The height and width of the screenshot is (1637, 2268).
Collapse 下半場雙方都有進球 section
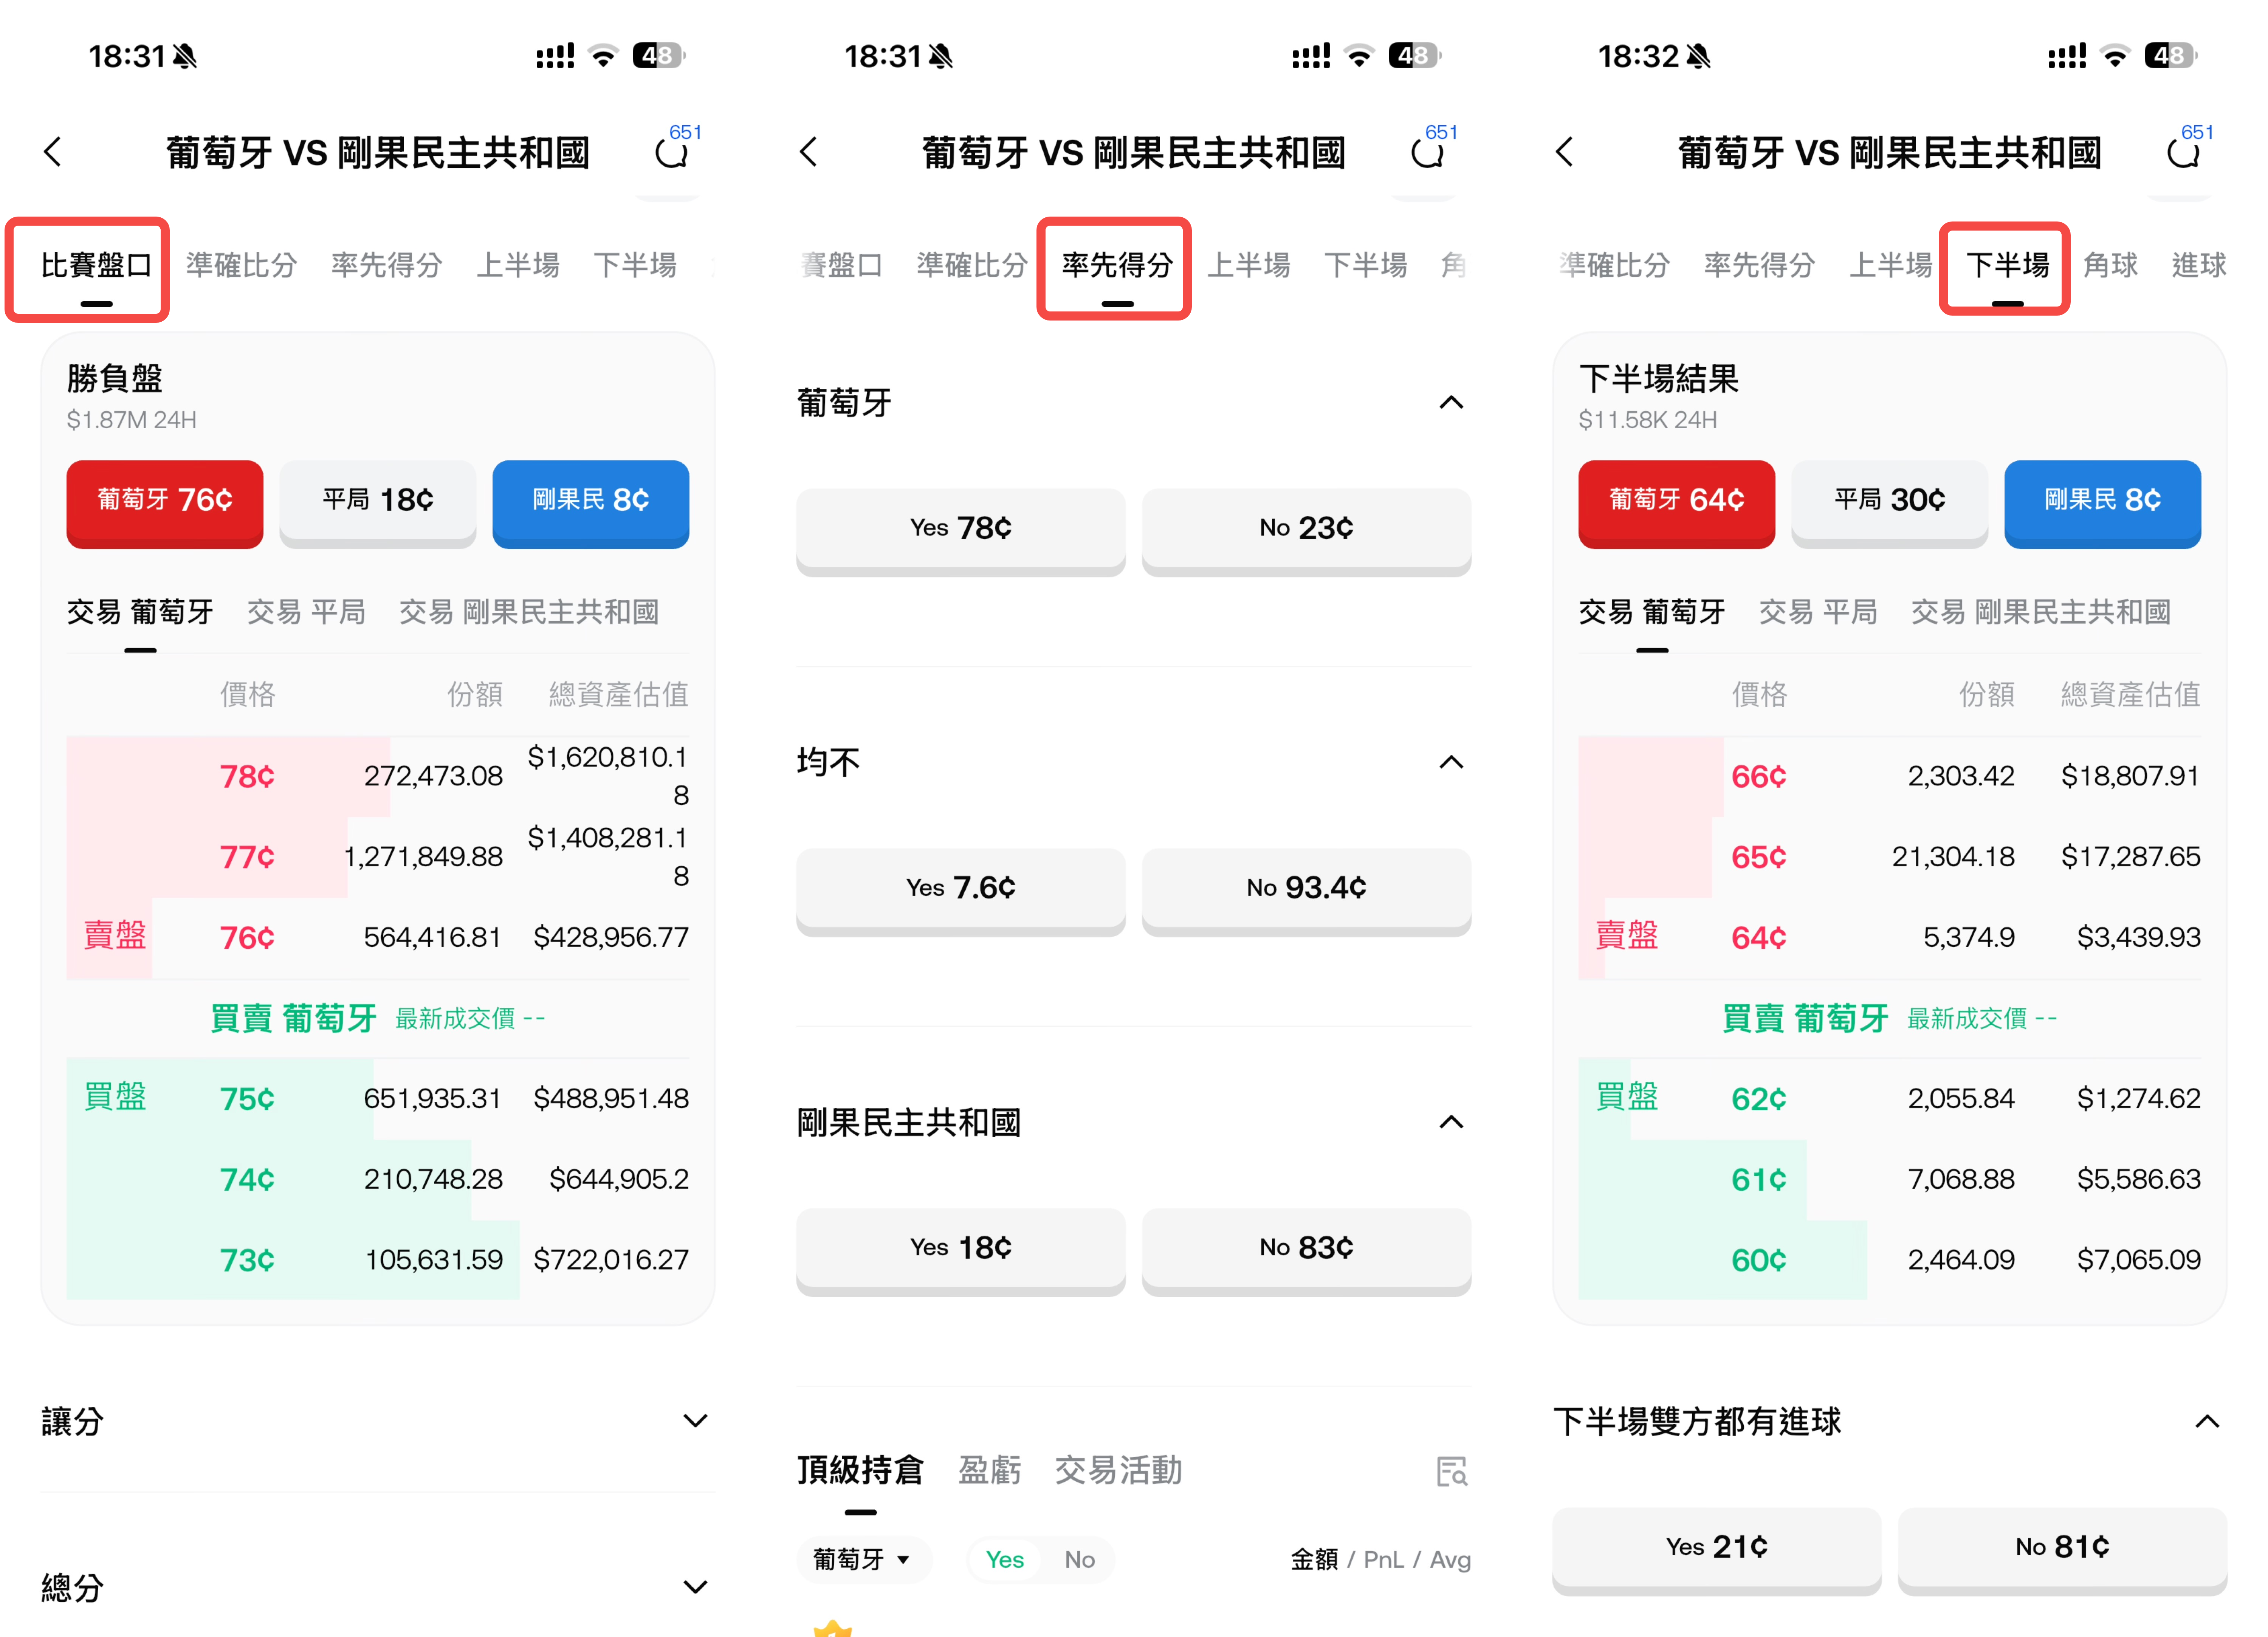coord(2207,1421)
